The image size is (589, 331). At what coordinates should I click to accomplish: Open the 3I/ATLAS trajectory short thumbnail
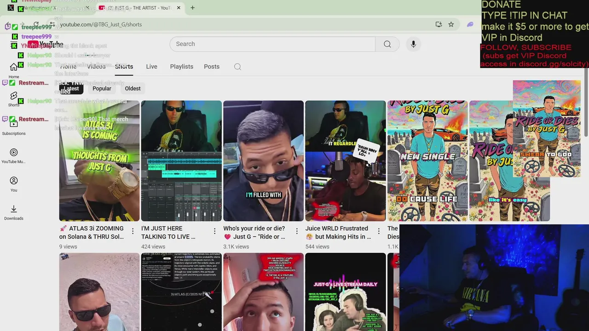coord(181,292)
